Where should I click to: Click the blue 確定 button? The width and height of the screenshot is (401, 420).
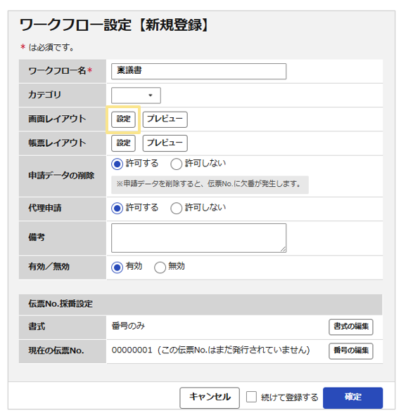[352, 398]
